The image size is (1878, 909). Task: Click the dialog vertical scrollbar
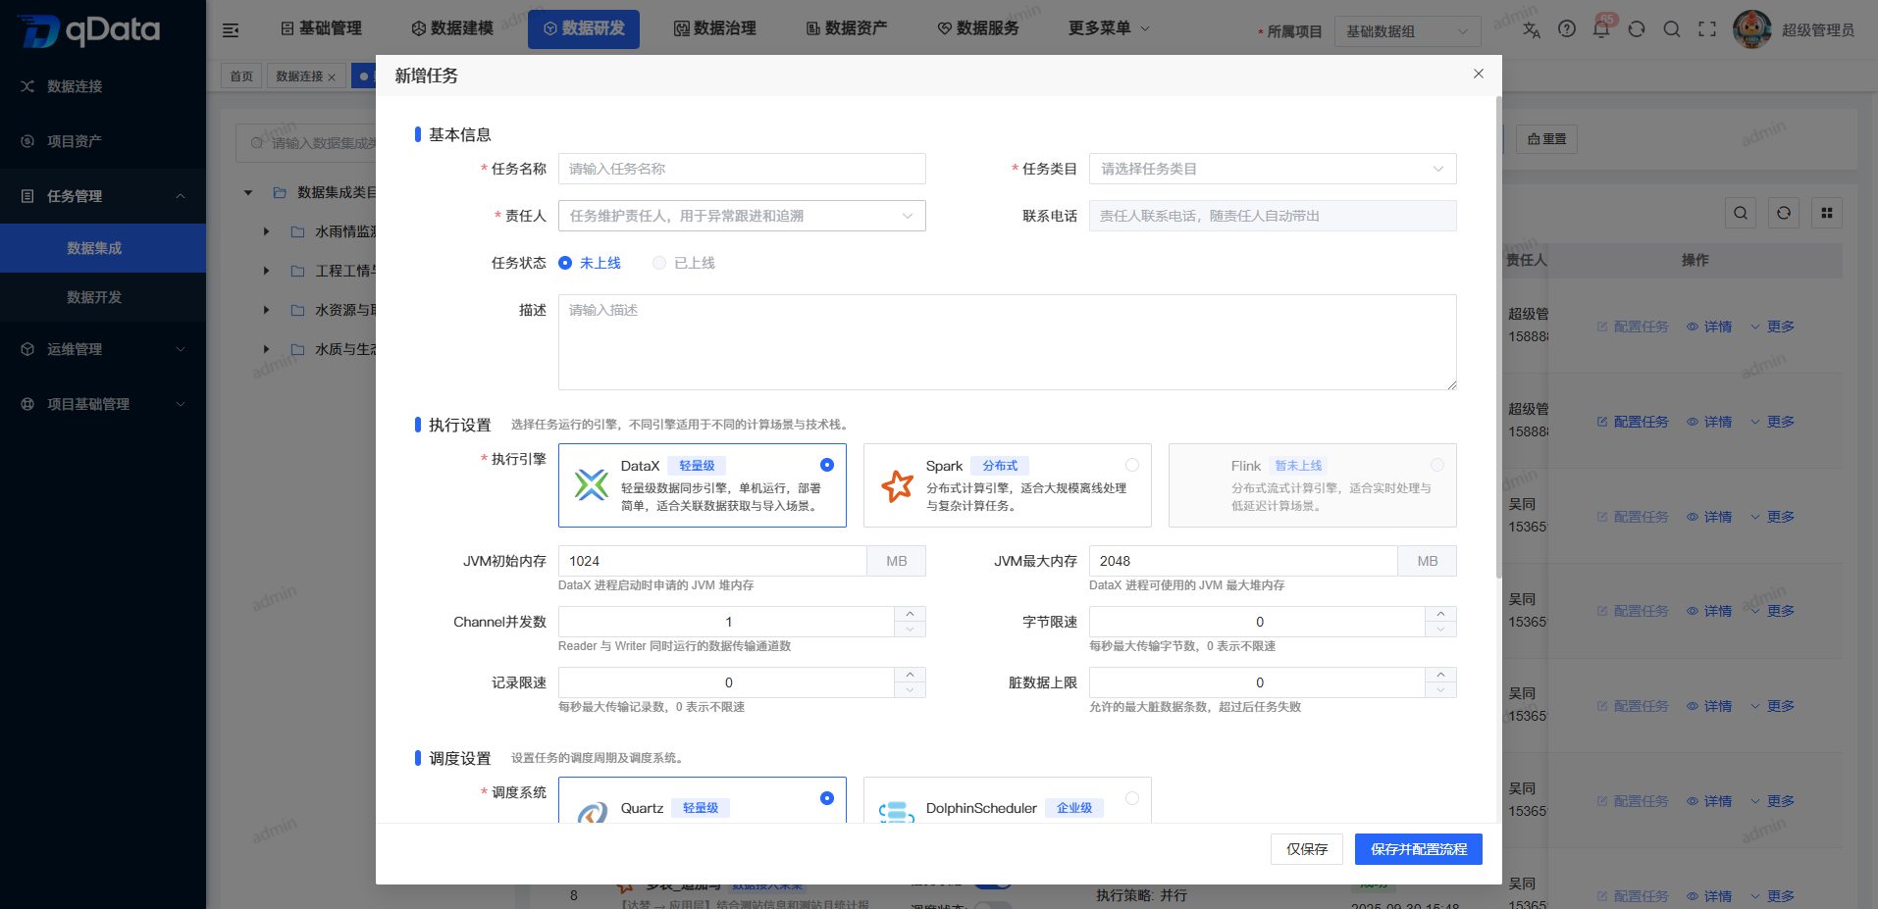1498,336
